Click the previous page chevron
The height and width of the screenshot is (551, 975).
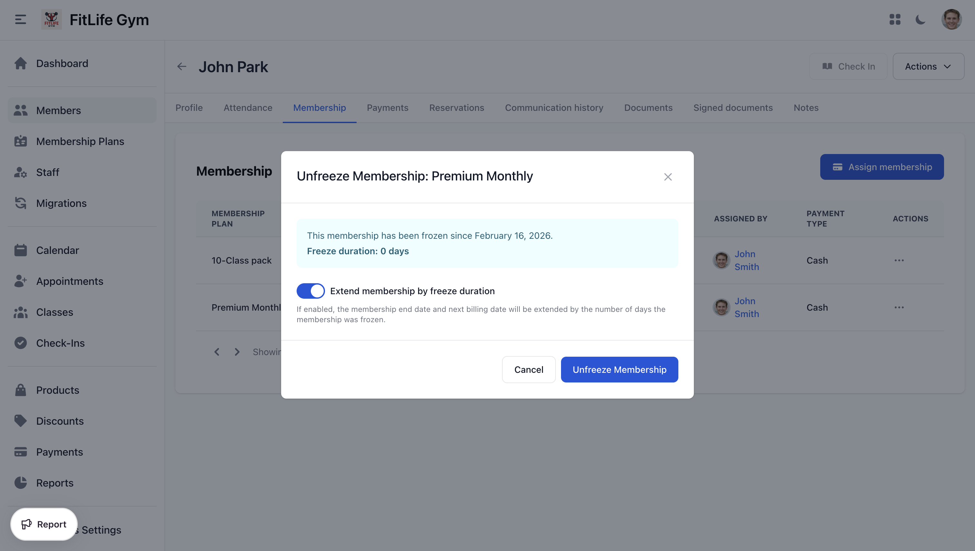click(x=217, y=352)
